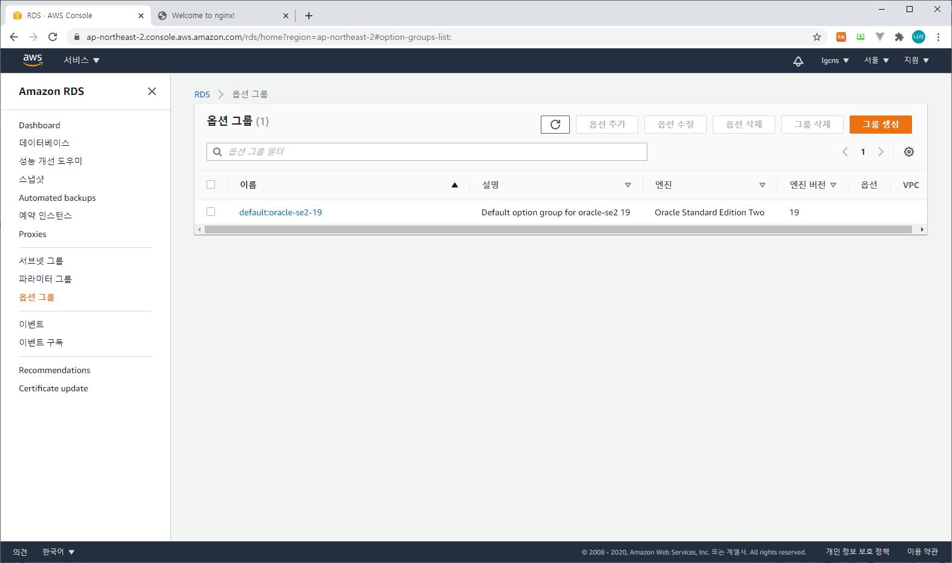Open Dashboard in sidebar
This screenshot has height=563, width=952.
[x=39, y=125]
